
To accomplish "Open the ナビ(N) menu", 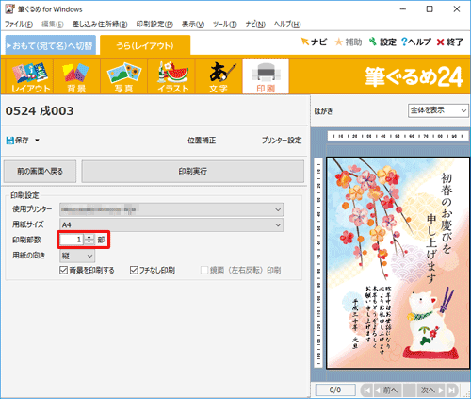I will (x=255, y=25).
